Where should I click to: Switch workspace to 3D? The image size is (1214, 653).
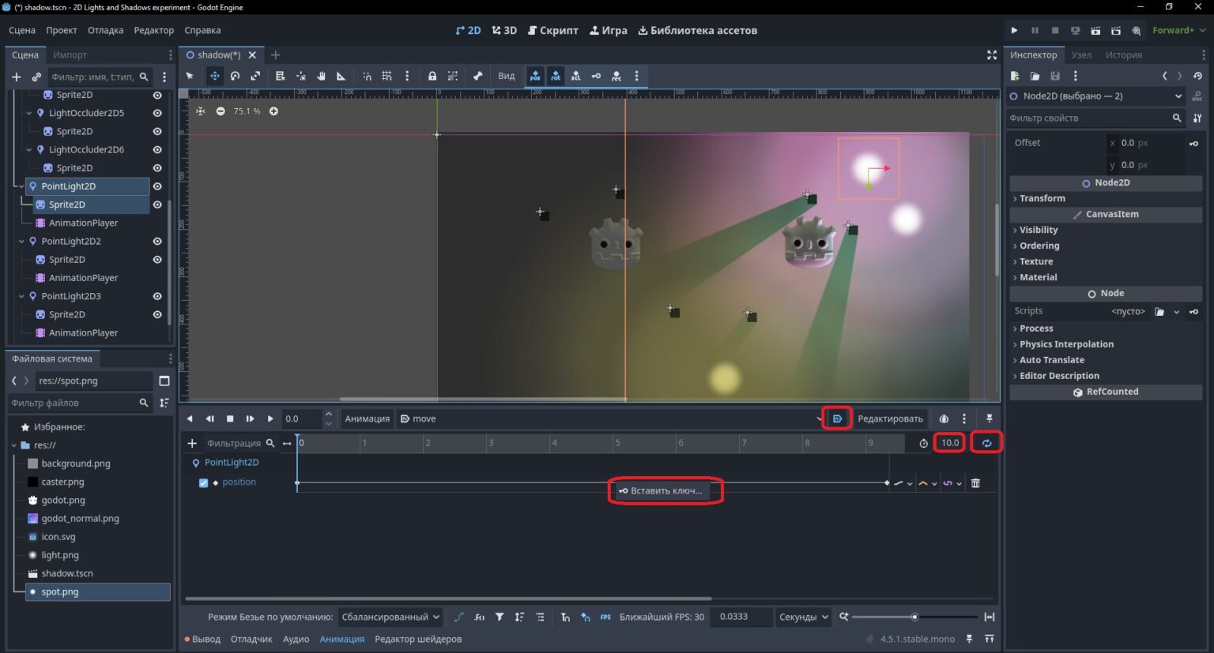pyautogui.click(x=504, y=30)
